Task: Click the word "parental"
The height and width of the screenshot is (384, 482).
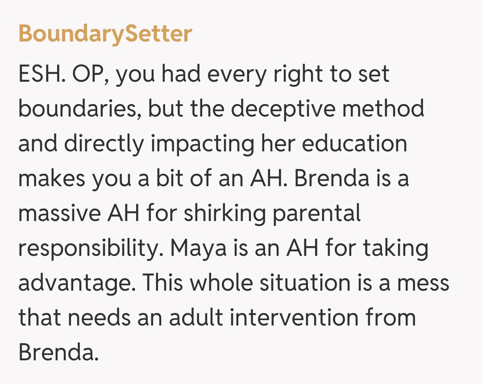Action: point(316,213)
